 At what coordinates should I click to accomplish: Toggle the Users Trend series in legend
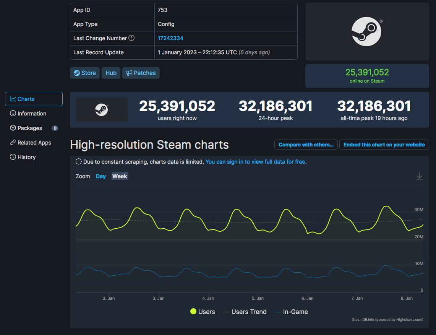(x=245, y=312)
